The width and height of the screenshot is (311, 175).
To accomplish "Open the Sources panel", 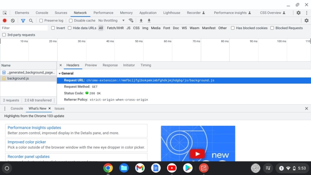I will pyautogui.click(x=61, y=13).
